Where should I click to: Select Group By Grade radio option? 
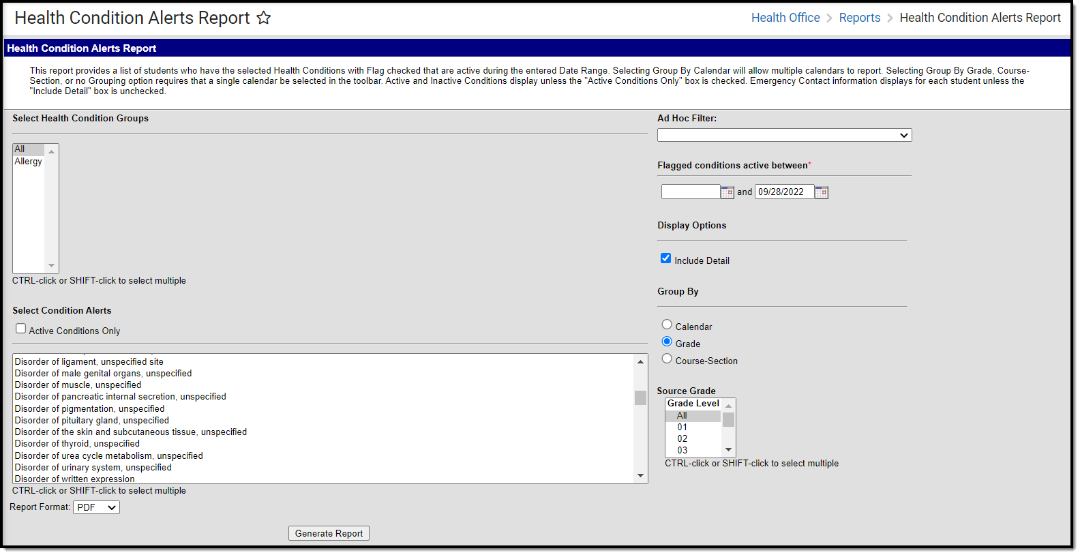(667, 342)
